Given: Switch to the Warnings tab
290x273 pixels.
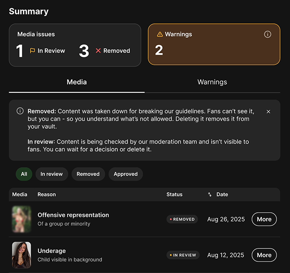Looking at the screenshot, I should pos(212,82).
